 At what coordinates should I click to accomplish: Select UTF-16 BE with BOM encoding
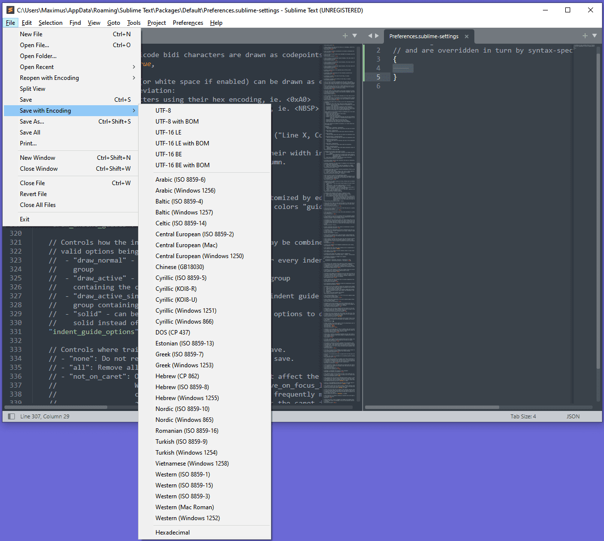(x=205, y=165)
